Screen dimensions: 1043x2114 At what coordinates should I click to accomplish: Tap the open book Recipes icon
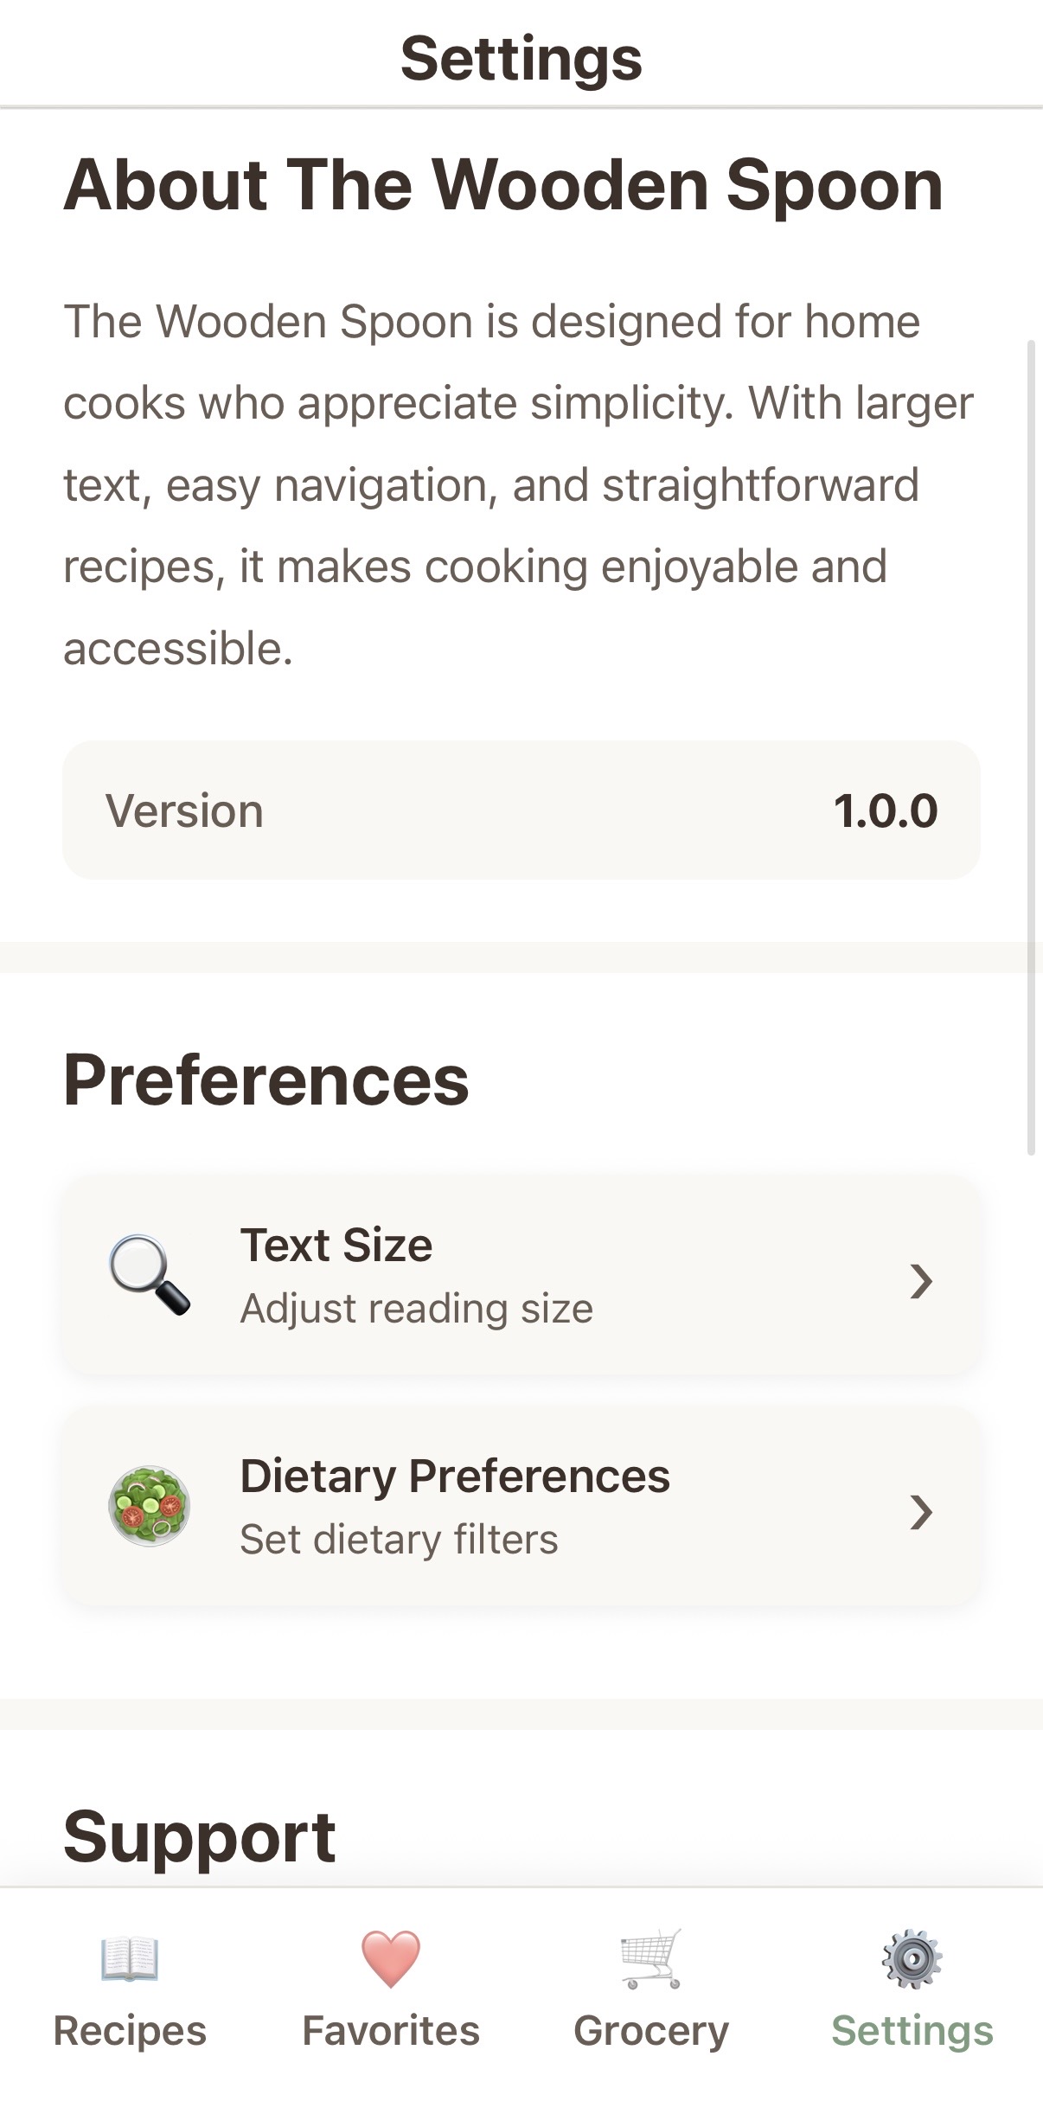click(x=130, y=1958)
